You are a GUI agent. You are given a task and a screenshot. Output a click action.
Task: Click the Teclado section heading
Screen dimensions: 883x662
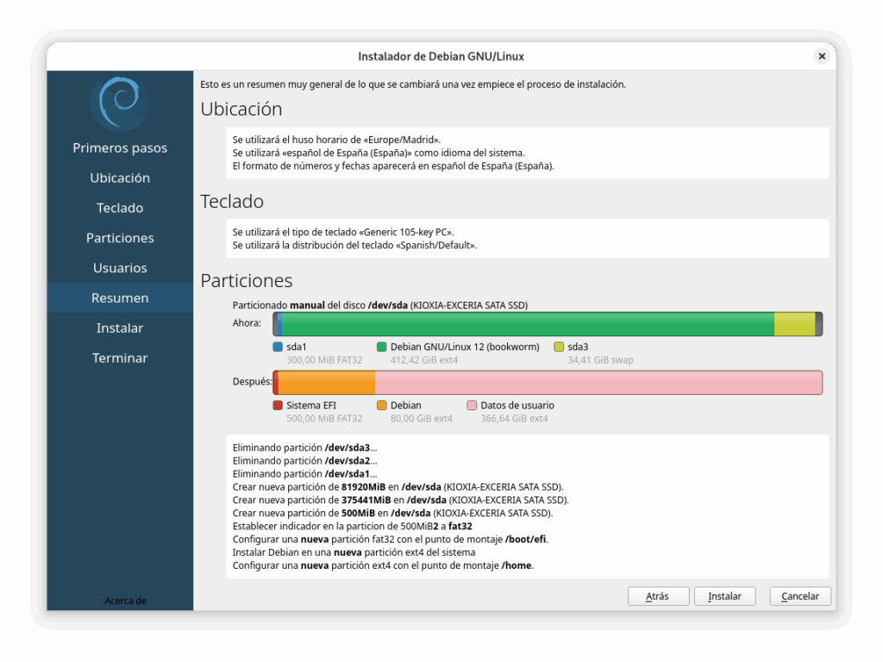pos(232,202)
